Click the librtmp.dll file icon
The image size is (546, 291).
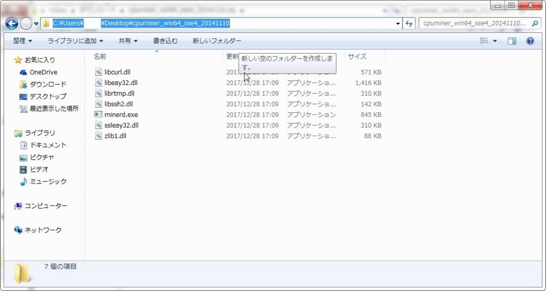click(x=99, y=94)
